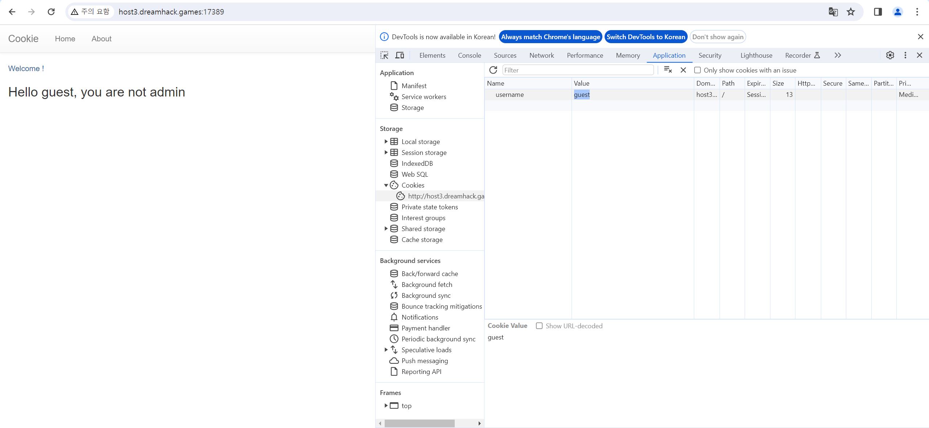Enable Only show cookies with an issue
This screenshot has width=929, height=428.
(697, 70)
